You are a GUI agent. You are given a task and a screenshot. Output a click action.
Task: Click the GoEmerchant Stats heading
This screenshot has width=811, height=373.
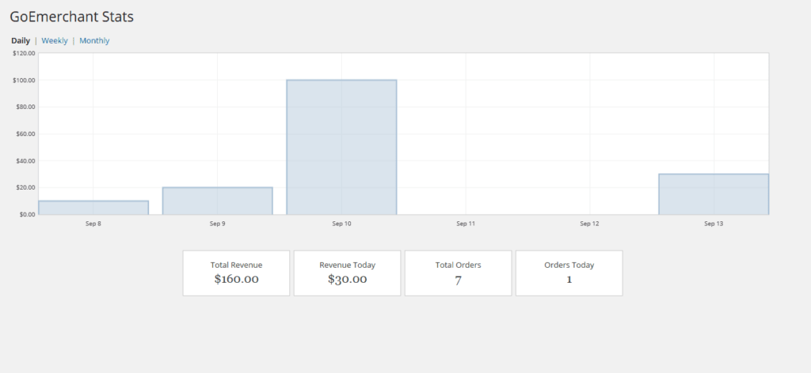[72, 17]
